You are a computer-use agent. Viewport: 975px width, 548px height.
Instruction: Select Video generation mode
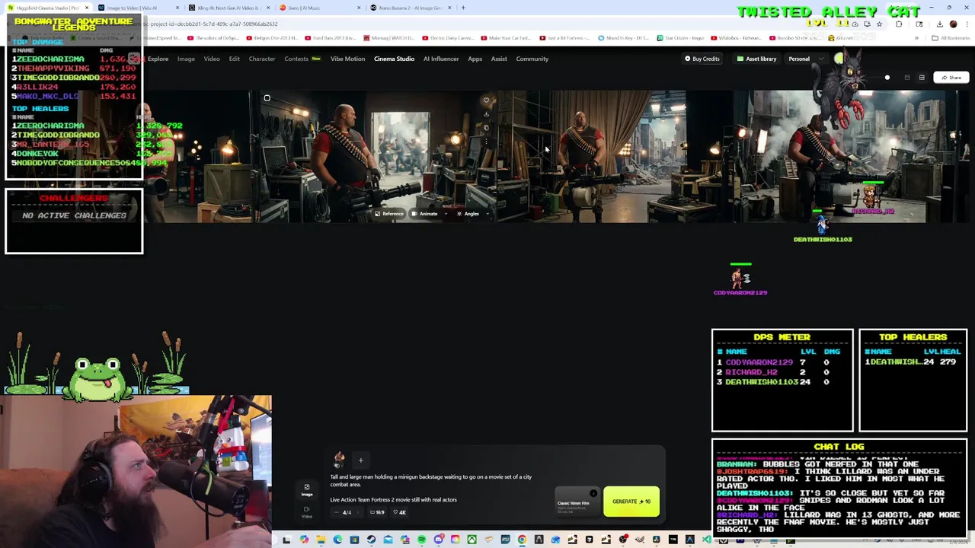[307, 512]
